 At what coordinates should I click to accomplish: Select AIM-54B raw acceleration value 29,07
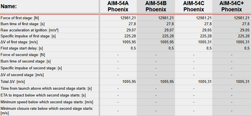click(169, 30)
